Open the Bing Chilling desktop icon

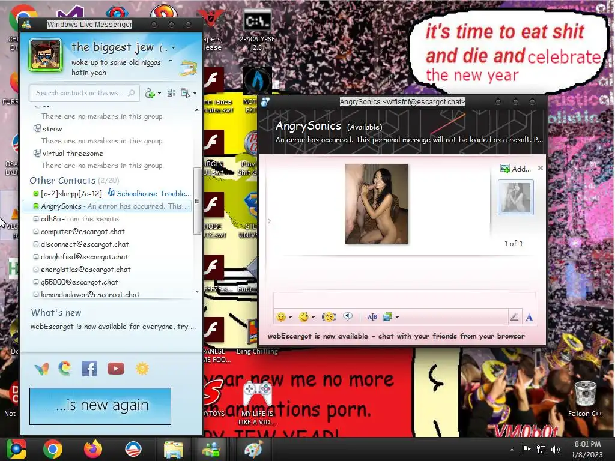pos(257,337)
